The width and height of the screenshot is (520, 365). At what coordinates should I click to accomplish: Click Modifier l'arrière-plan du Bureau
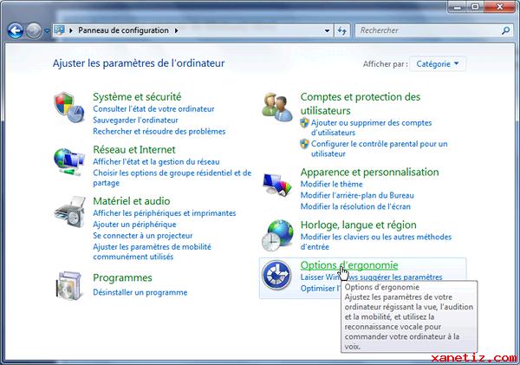(357, 195)
